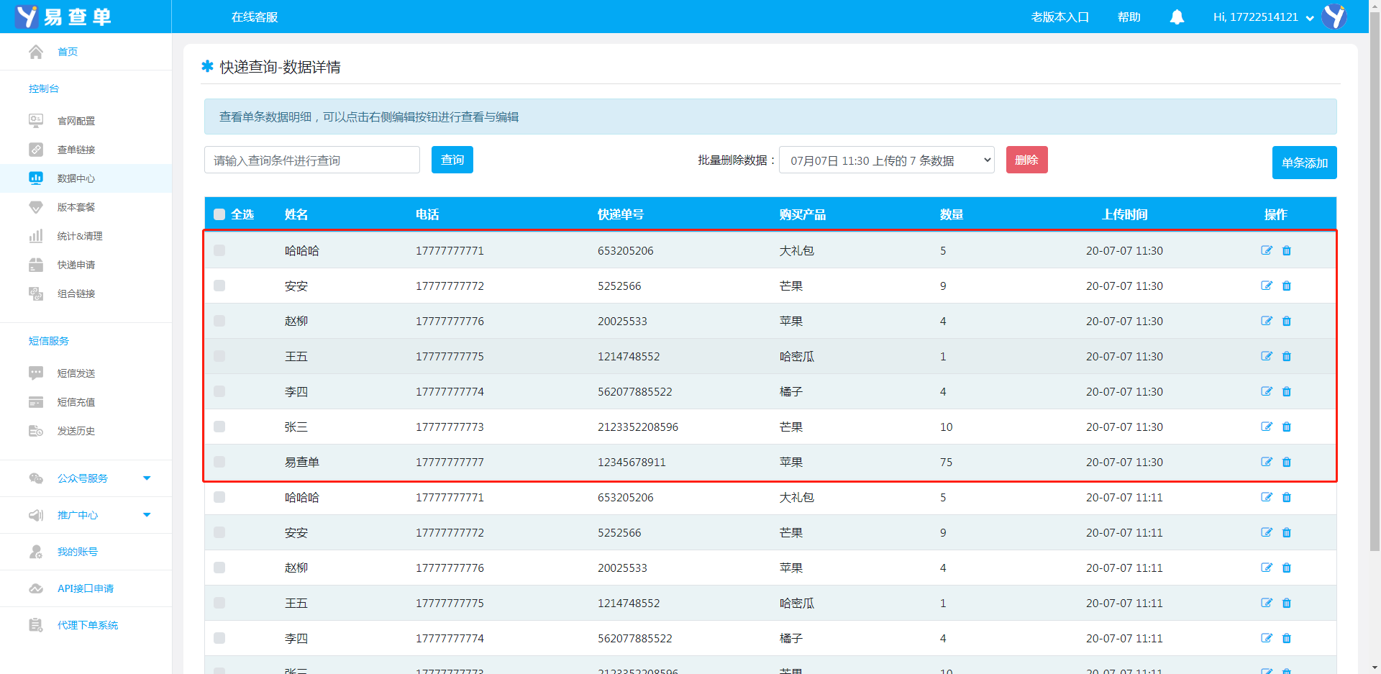
Task: Click the page vertical scrollbar
Action: (1375, 288)
